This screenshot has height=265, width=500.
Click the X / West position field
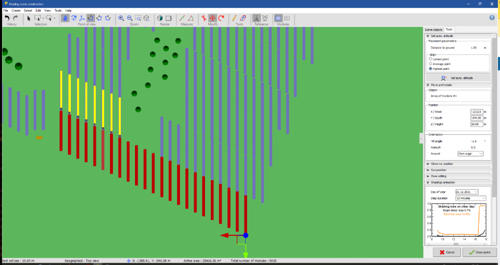[x=476, y=111]
